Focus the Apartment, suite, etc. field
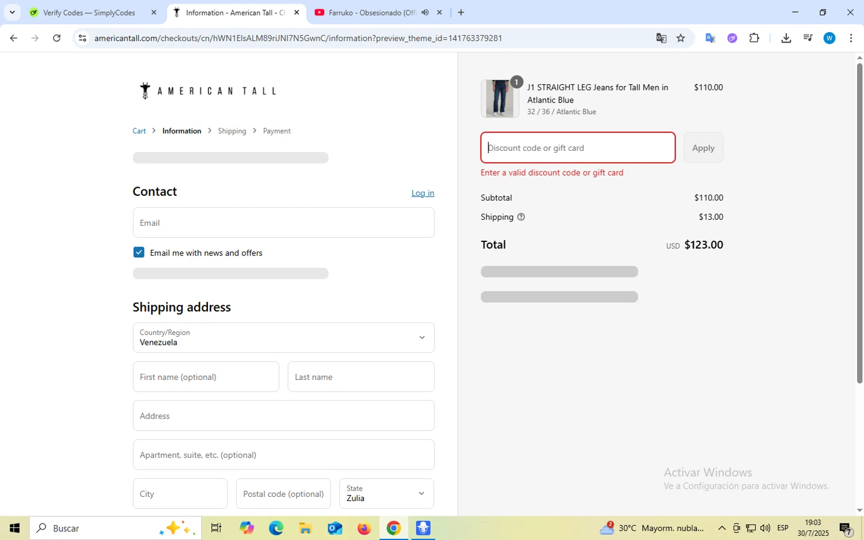The width and height of the screenshot is (864, 540). point(283,455)
